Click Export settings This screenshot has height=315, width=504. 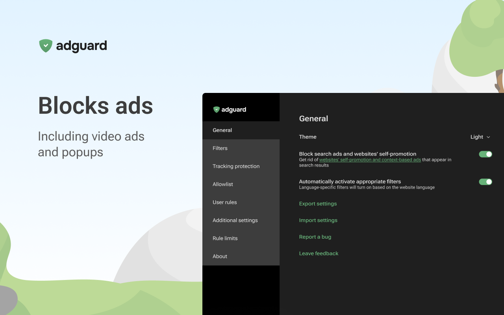point(318,204)
